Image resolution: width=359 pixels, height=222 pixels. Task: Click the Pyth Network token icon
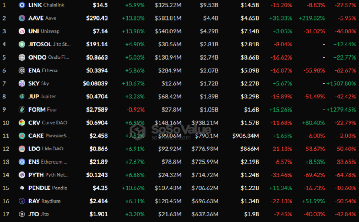[x=22, y=175]
